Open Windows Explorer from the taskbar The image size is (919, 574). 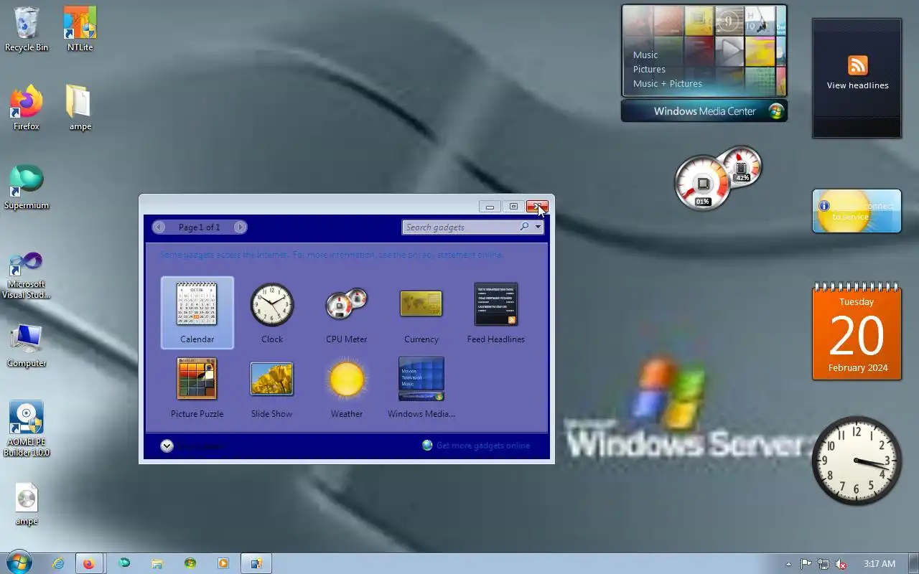click(157, 564)
